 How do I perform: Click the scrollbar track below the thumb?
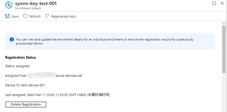(224, 93)
